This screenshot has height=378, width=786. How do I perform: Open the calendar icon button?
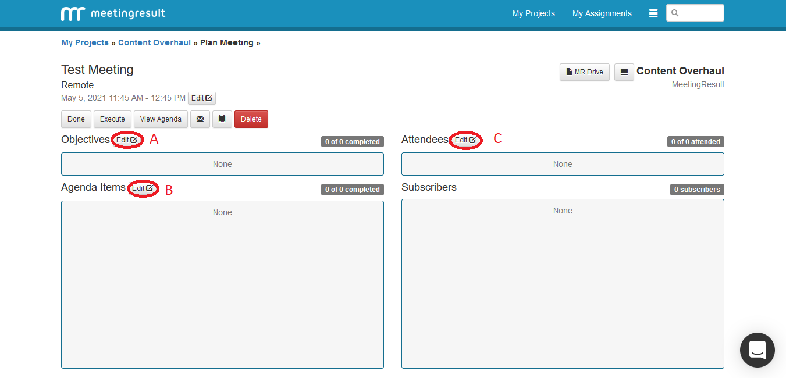pyautogui.click(x=222, y=119)
